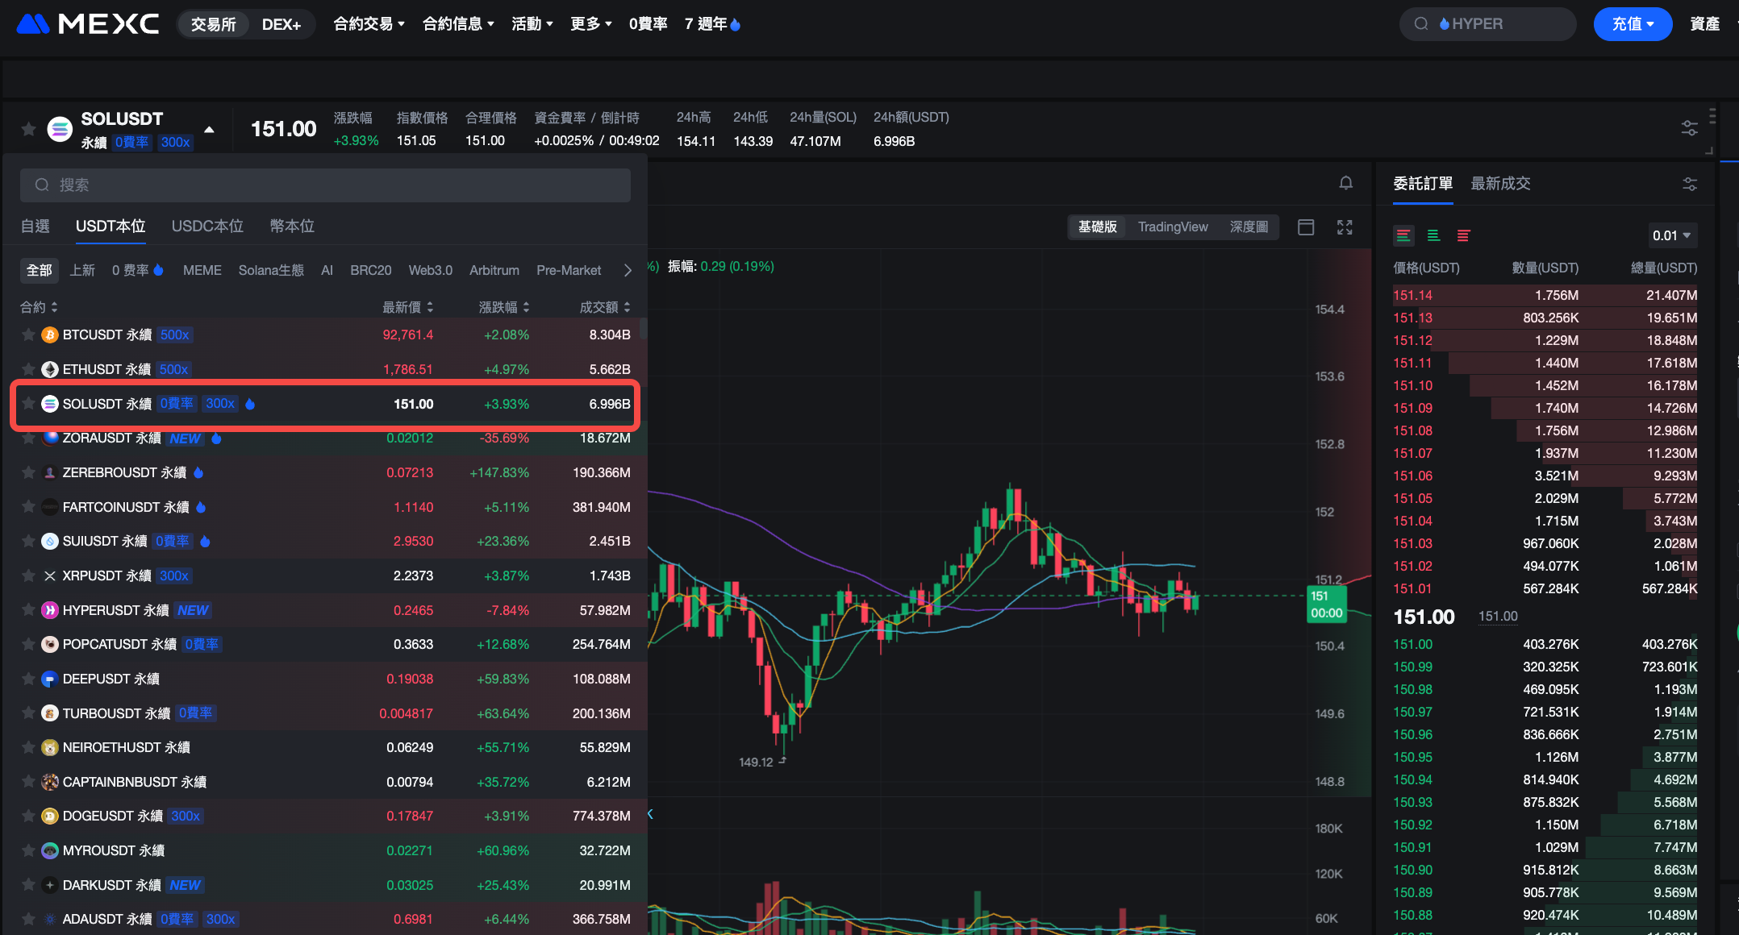
Task: Open order book settings sliders icon
Action: tap(1690, 185)
